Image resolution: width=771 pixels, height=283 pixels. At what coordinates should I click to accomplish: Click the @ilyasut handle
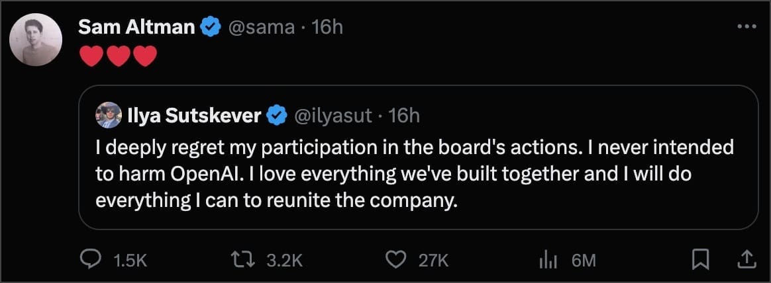click(x=333, y=116)
